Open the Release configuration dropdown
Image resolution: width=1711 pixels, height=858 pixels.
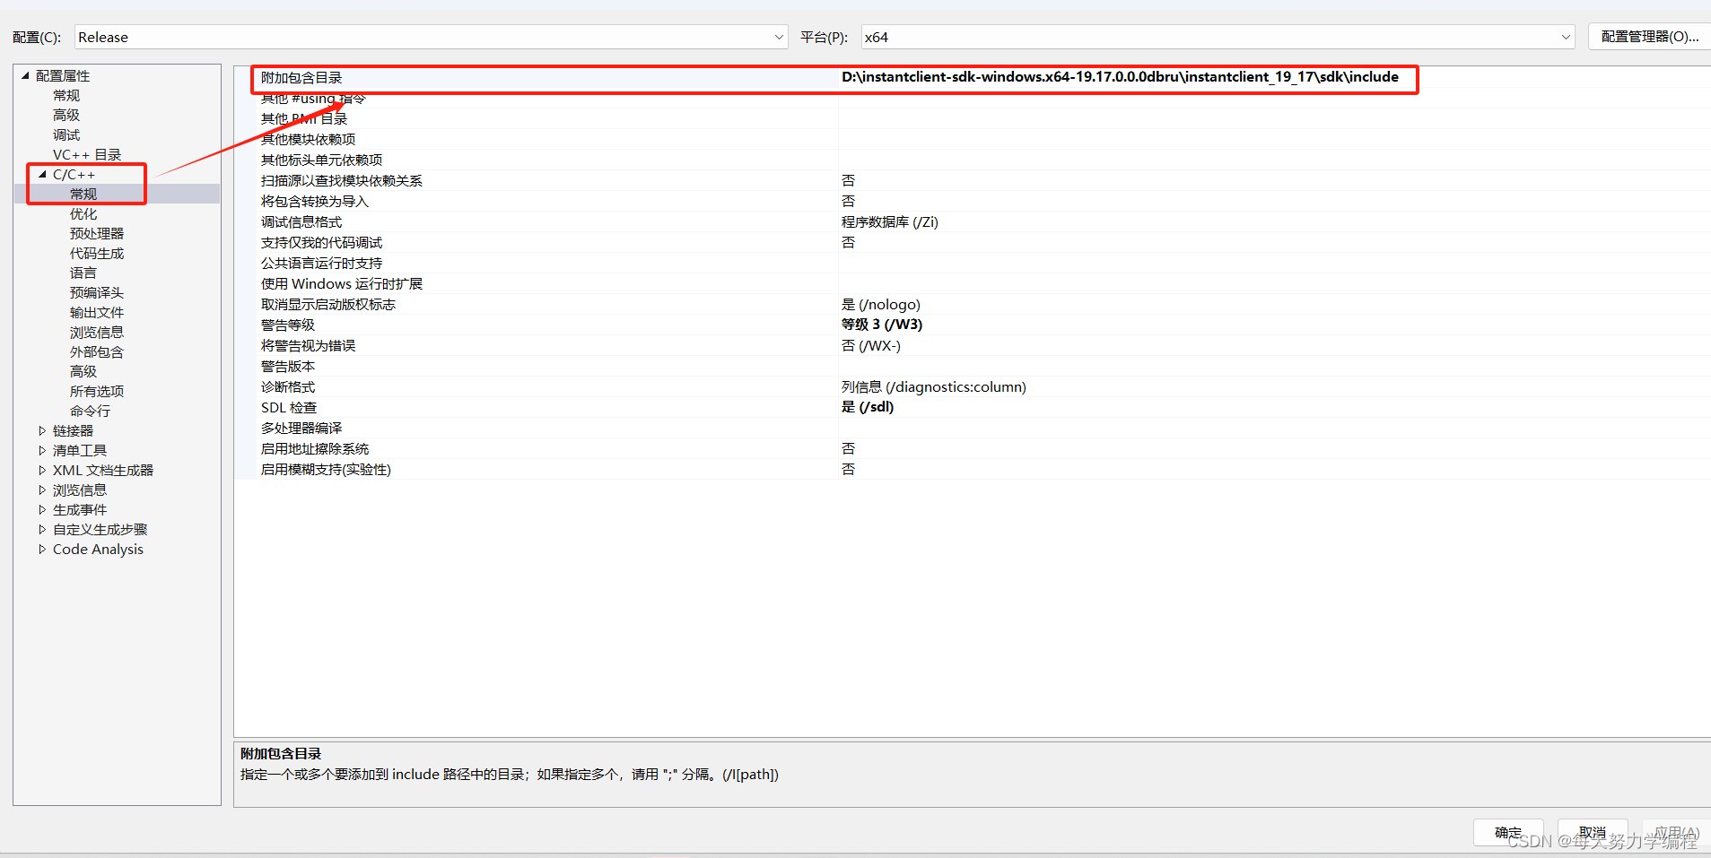pos(779,37)
